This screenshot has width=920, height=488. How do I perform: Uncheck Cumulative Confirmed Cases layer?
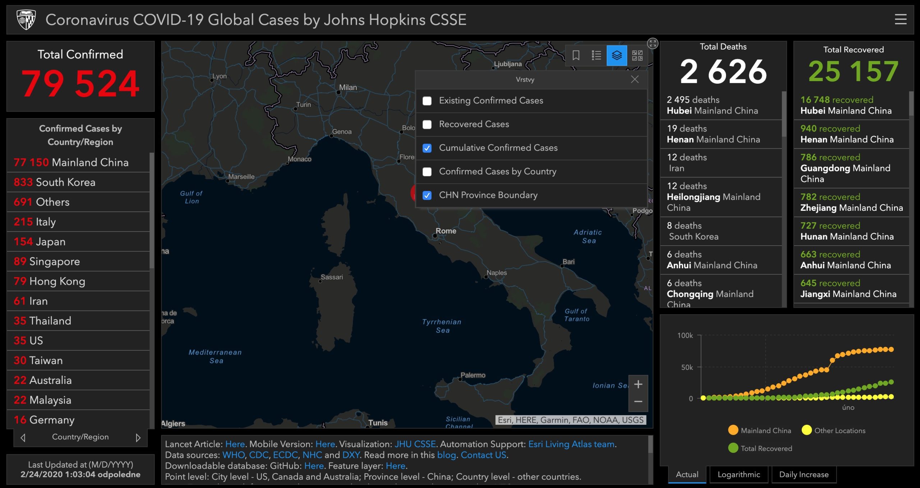427,148
